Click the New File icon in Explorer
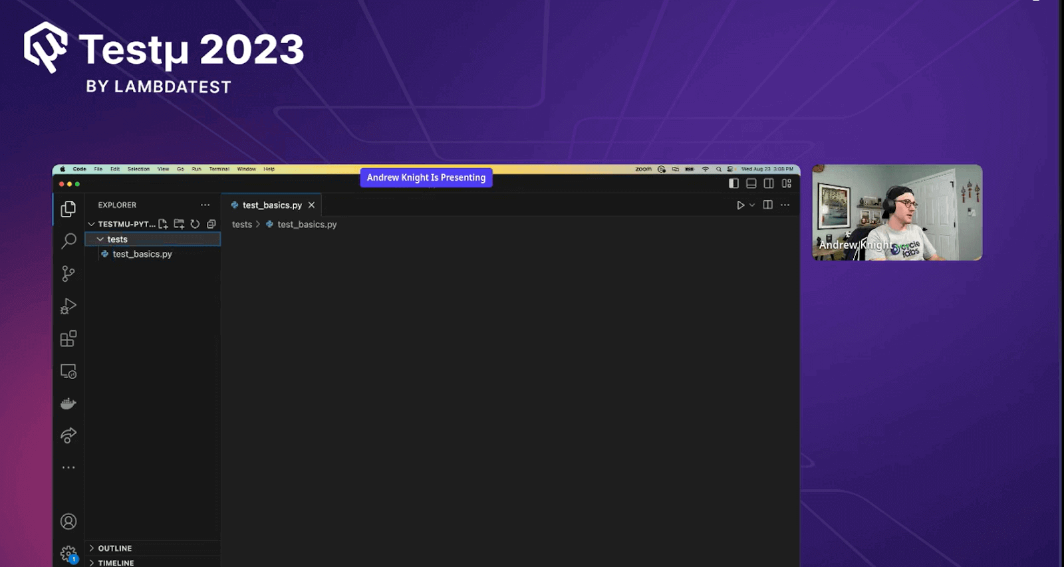The image size is (1064, 567). pos(163,224)
